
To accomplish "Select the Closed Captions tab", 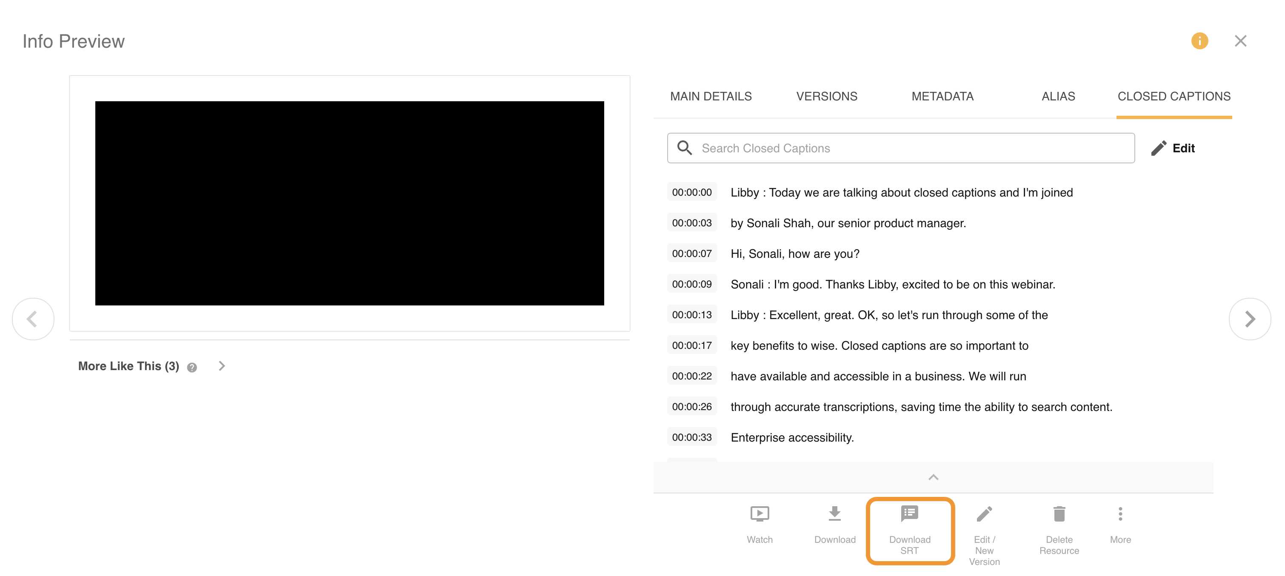I will point(1174,96).
